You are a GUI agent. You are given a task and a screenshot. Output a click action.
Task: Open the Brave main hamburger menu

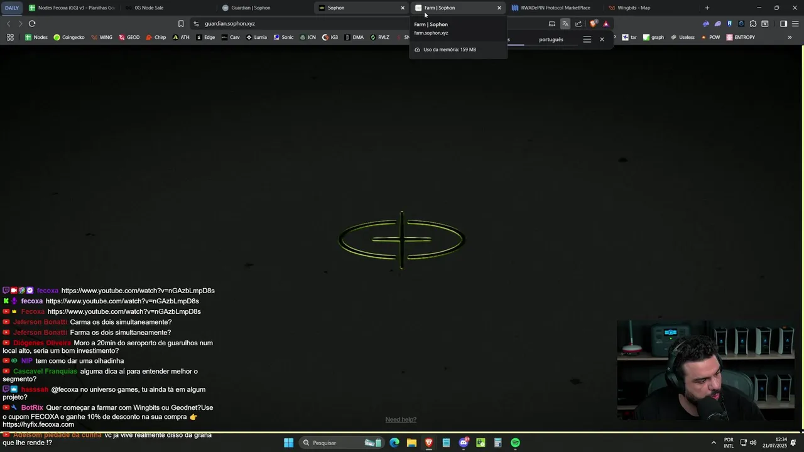point(795,24)
